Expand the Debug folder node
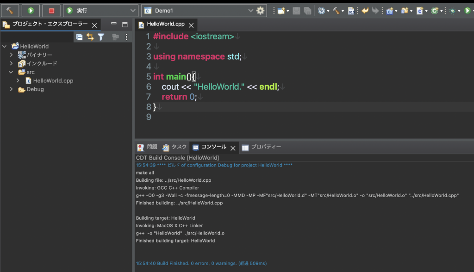 (x=11, y=89)
